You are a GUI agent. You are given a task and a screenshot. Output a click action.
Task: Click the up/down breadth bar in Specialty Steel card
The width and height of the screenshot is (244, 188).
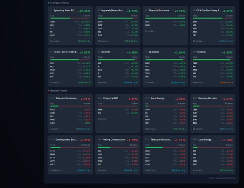point(70,18)
